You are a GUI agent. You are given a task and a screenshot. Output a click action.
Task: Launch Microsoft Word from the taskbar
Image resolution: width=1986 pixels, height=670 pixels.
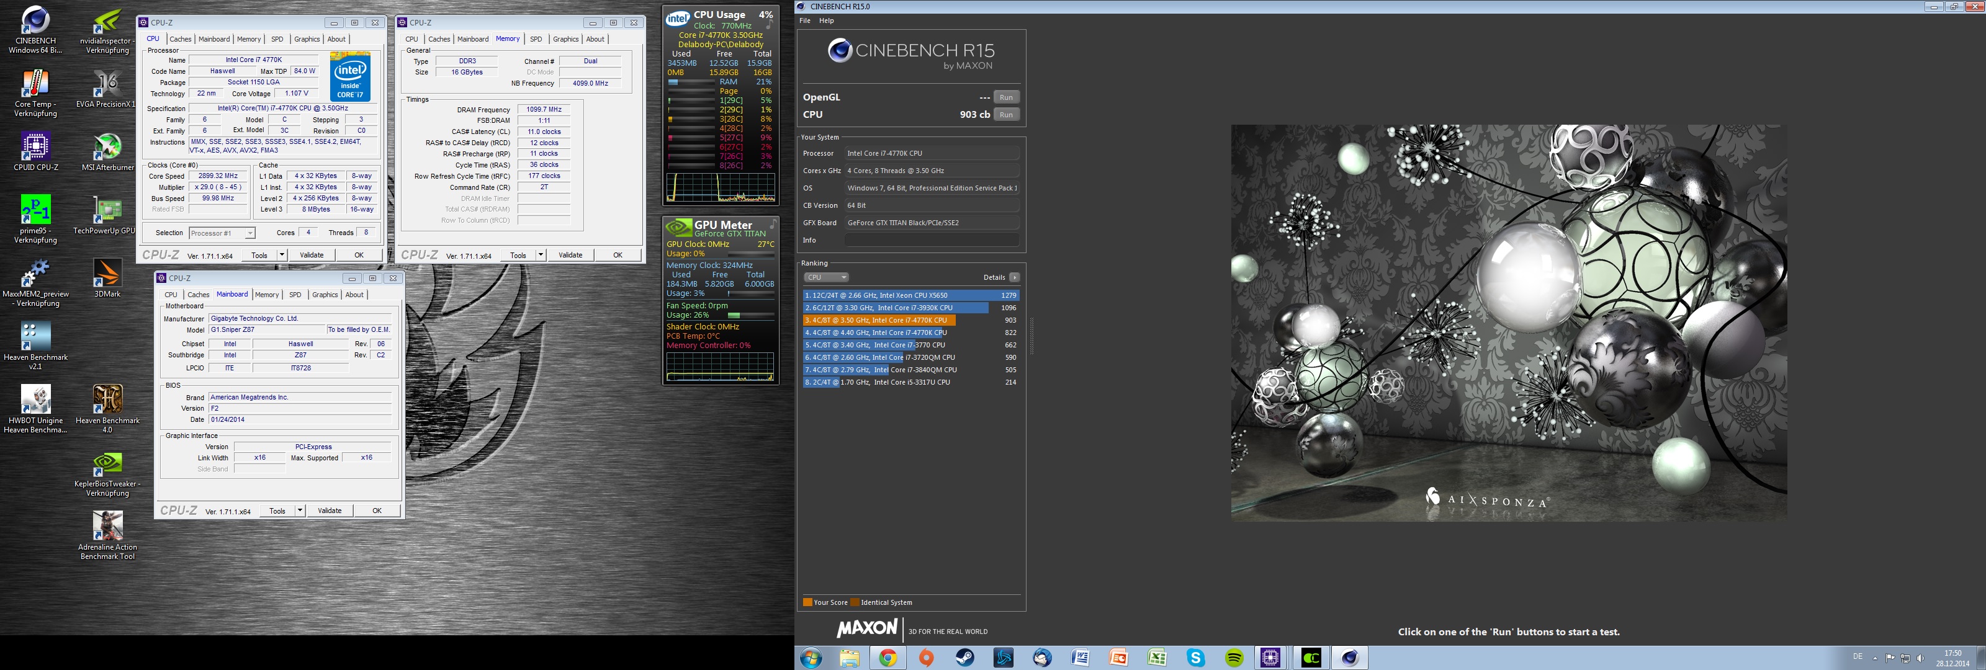[x=1080, y=658]
